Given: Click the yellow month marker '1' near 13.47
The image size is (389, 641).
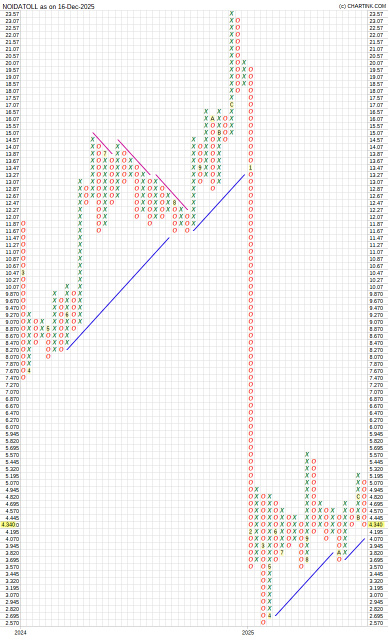Looking at the screenshot, I should [x=250, y=167].
